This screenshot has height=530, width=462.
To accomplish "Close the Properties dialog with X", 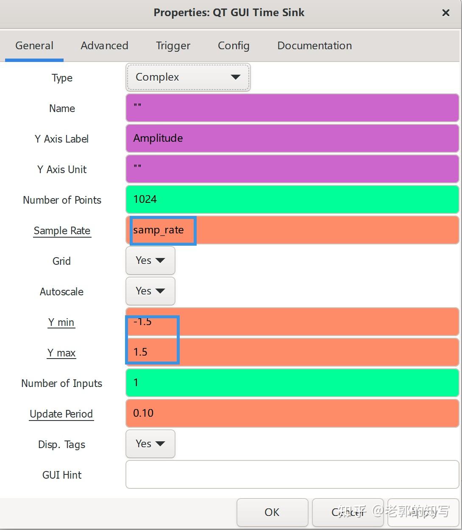I will click(445, 13).
